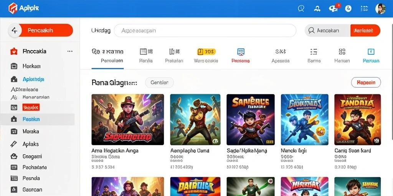393x196 pixels.
Task: Switch to the Apesuia tab
Action: [x=281, y=61]
